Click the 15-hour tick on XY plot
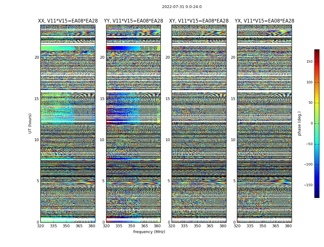This screenshot has height=247, width=324. [168, 99]
